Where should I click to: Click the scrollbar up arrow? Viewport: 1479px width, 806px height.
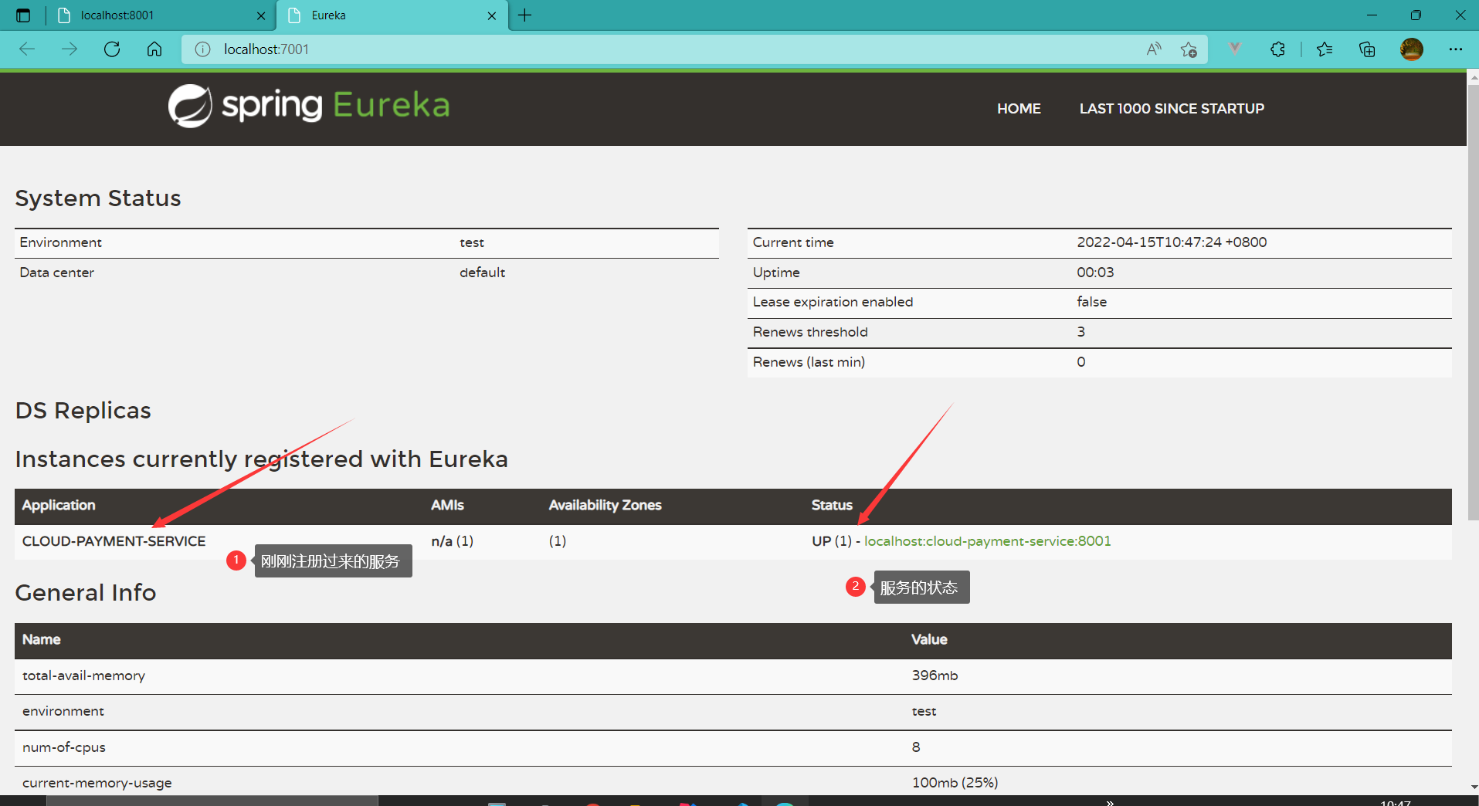click(x=1473, y=77)
